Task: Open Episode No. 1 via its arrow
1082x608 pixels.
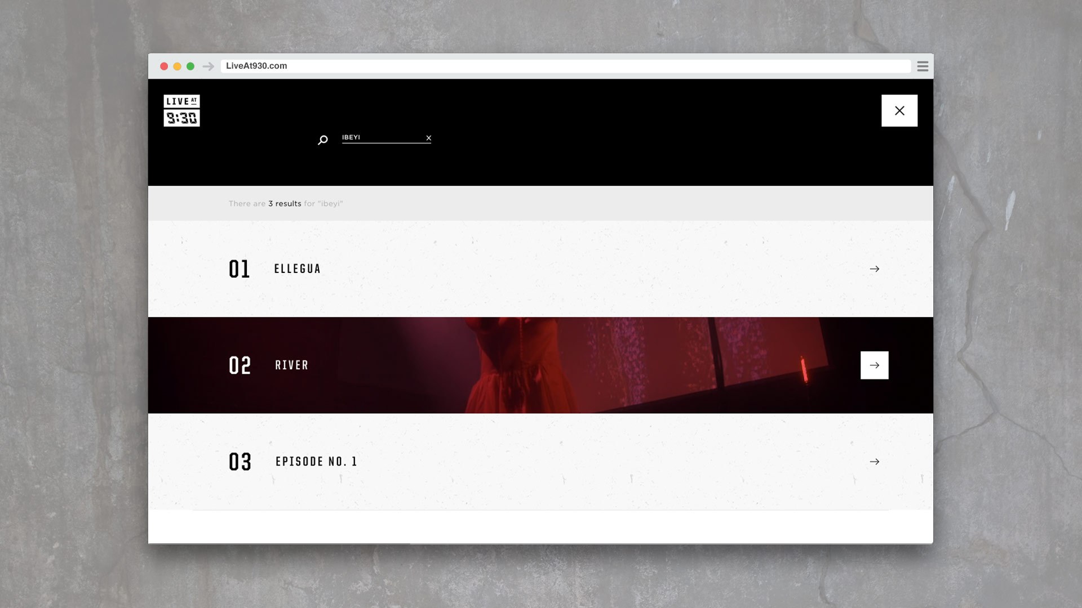Action: [x=874, y=462]
